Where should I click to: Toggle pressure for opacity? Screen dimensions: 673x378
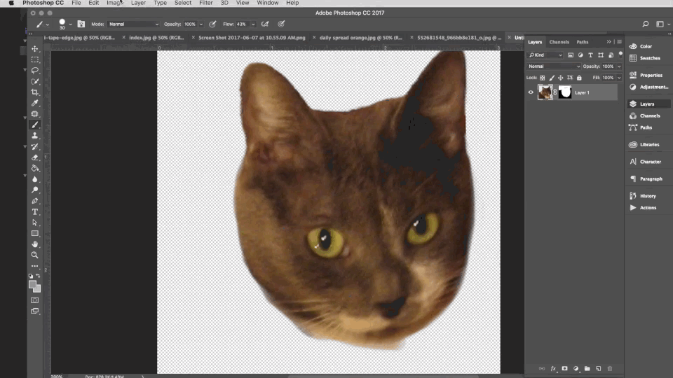point(212,24)
